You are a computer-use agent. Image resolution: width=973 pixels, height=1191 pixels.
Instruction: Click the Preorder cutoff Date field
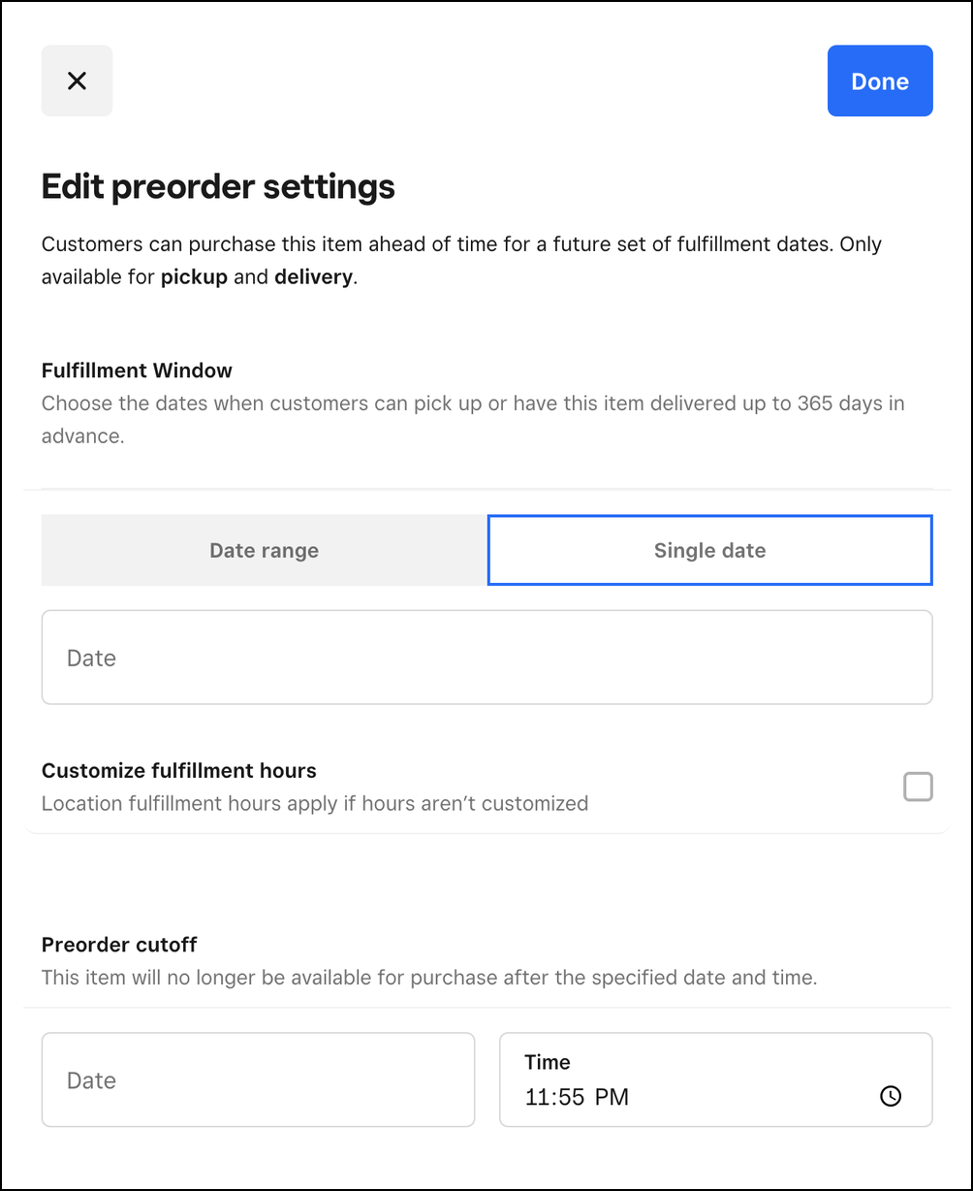click(258, 1080)
